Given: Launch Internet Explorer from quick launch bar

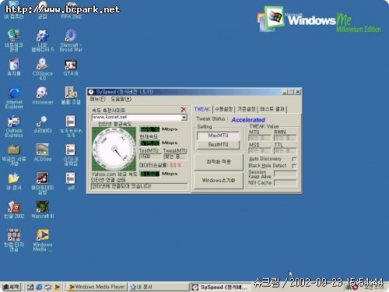Looking at the screenshot, I should (39, 287).
